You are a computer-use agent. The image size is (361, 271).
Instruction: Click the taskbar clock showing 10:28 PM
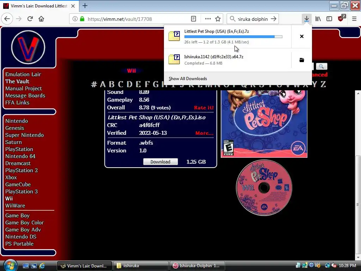click(347, 266)
